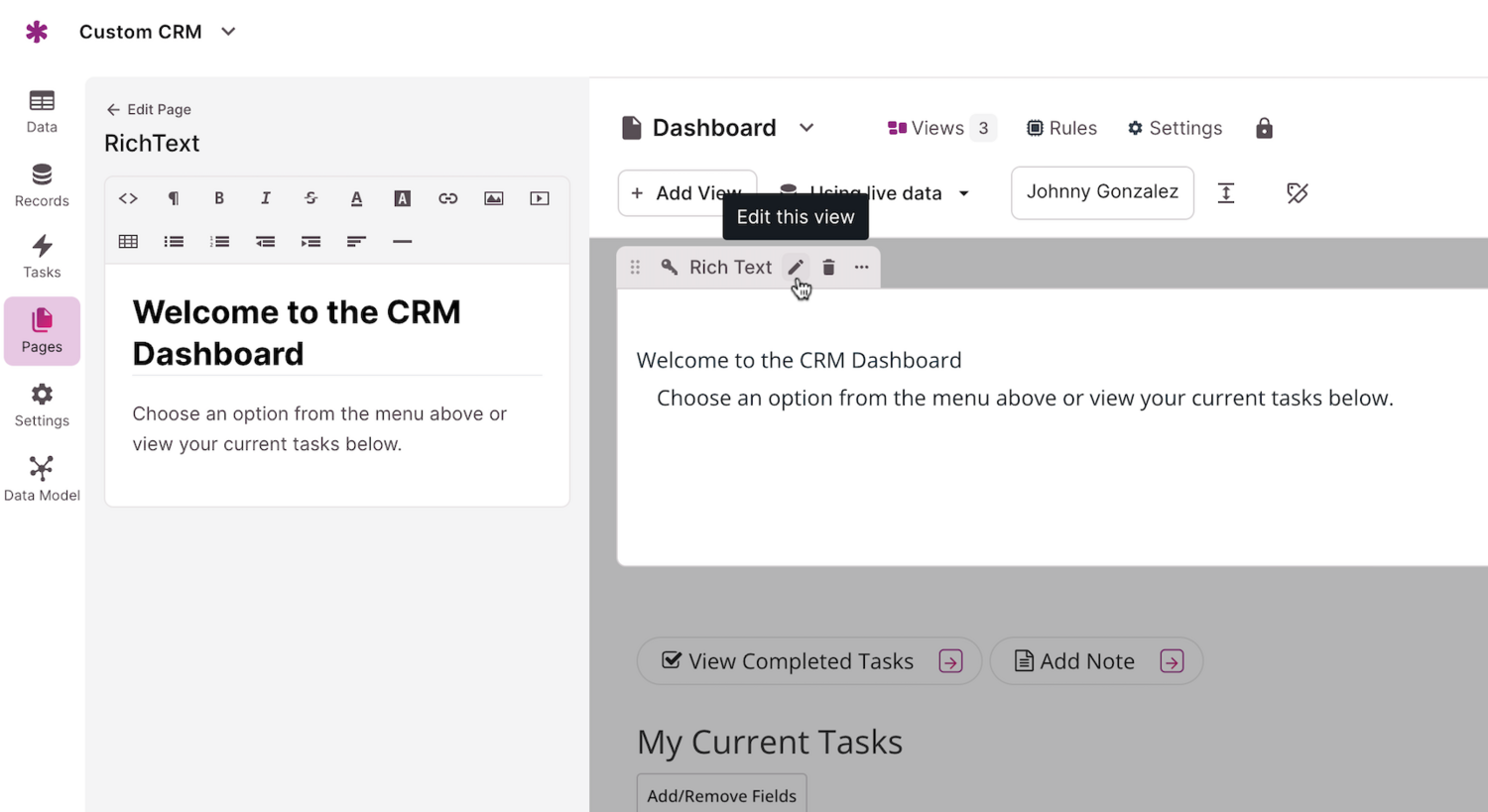The width and height of the screenshot is (1488, 812).
Task: Apply strikethrough formatting
Action: [x=310, y=198]
